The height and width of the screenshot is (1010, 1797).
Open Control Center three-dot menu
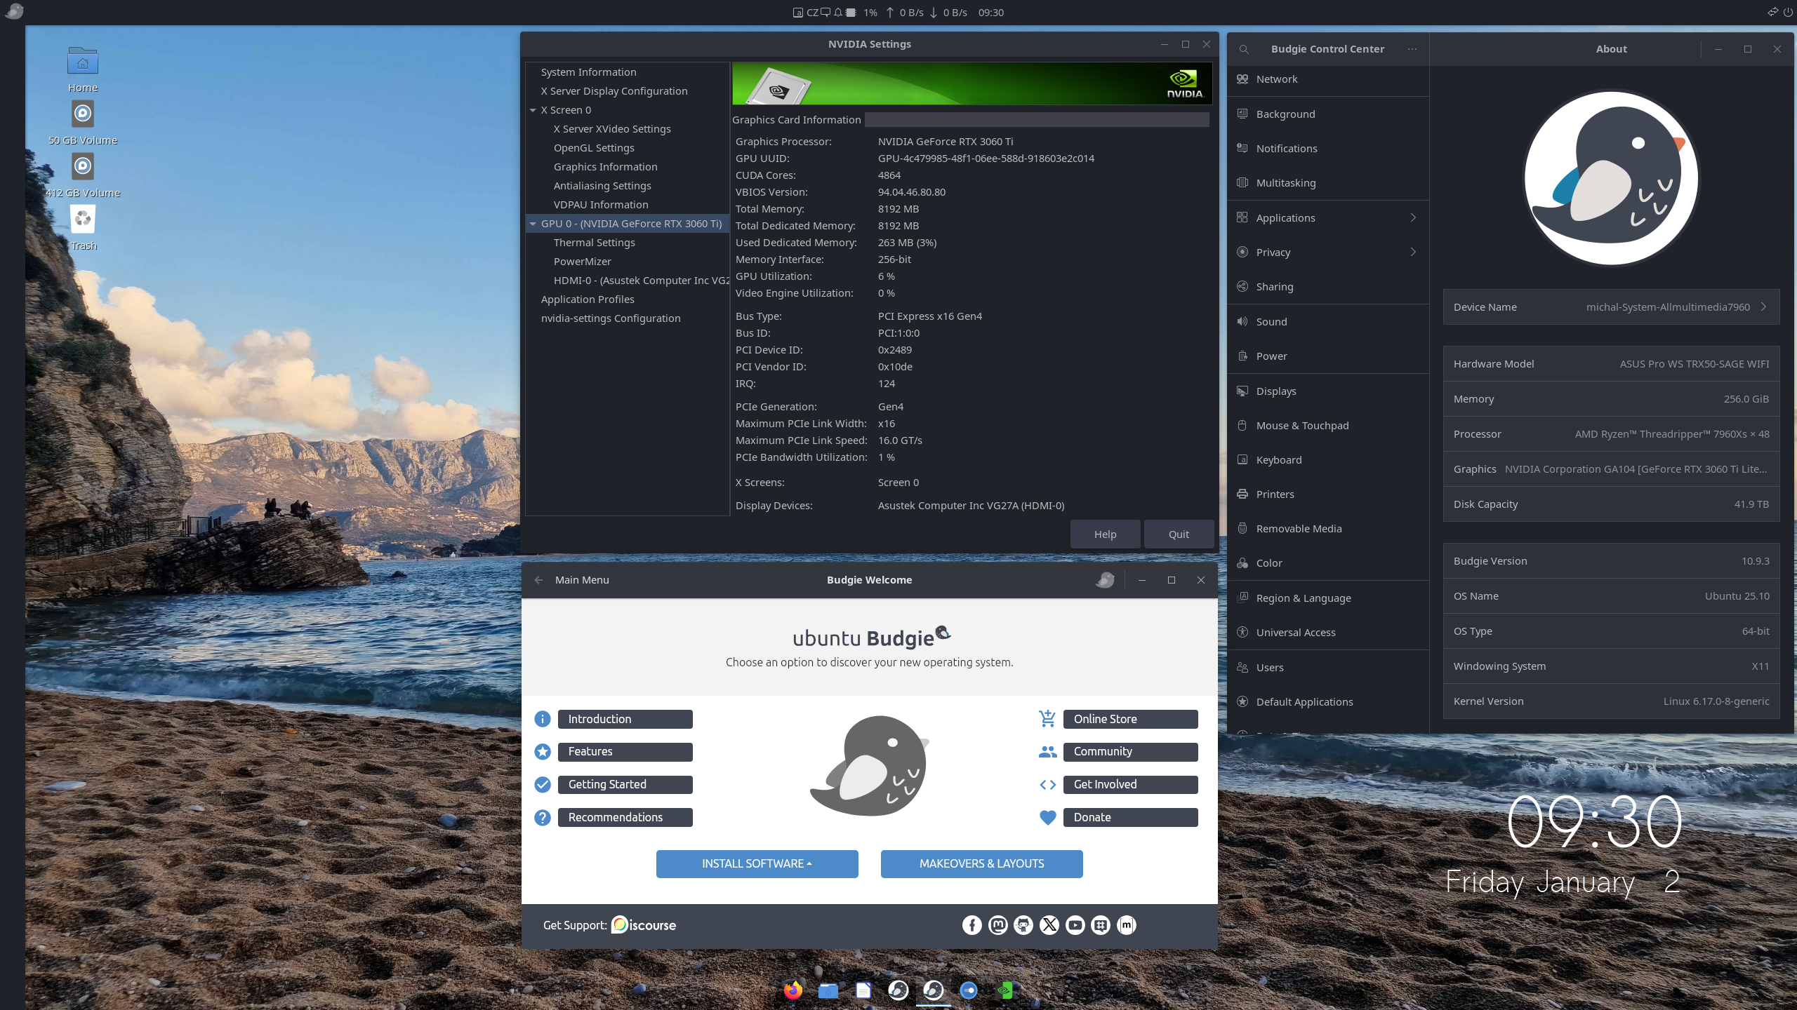tap(1412, 49)
